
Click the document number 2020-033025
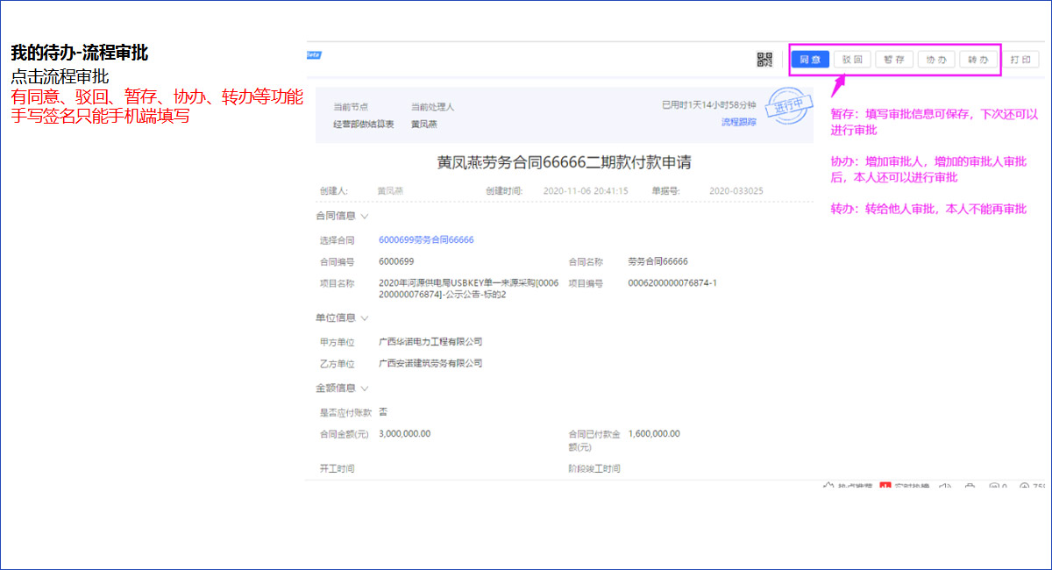click(736, 190)
